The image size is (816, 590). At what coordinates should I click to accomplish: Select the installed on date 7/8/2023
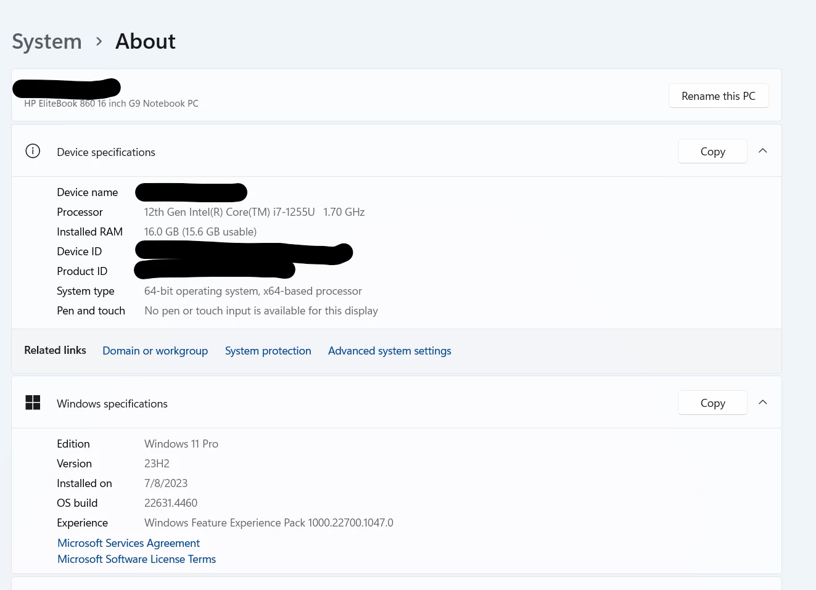pos(166,483)
